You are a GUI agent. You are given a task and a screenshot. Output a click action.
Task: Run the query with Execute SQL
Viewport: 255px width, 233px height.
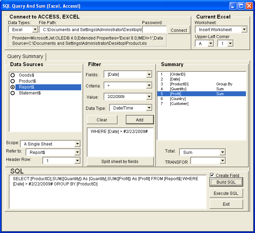[226, 193]
